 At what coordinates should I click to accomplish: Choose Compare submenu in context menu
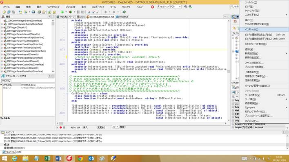(x=264, y=107)
